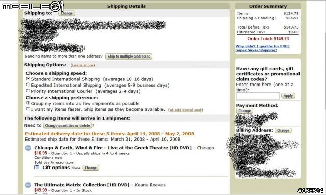Click the 'Keanu Reeves' artist text
This screenshot has width=326, height=195.
[150, 185]
